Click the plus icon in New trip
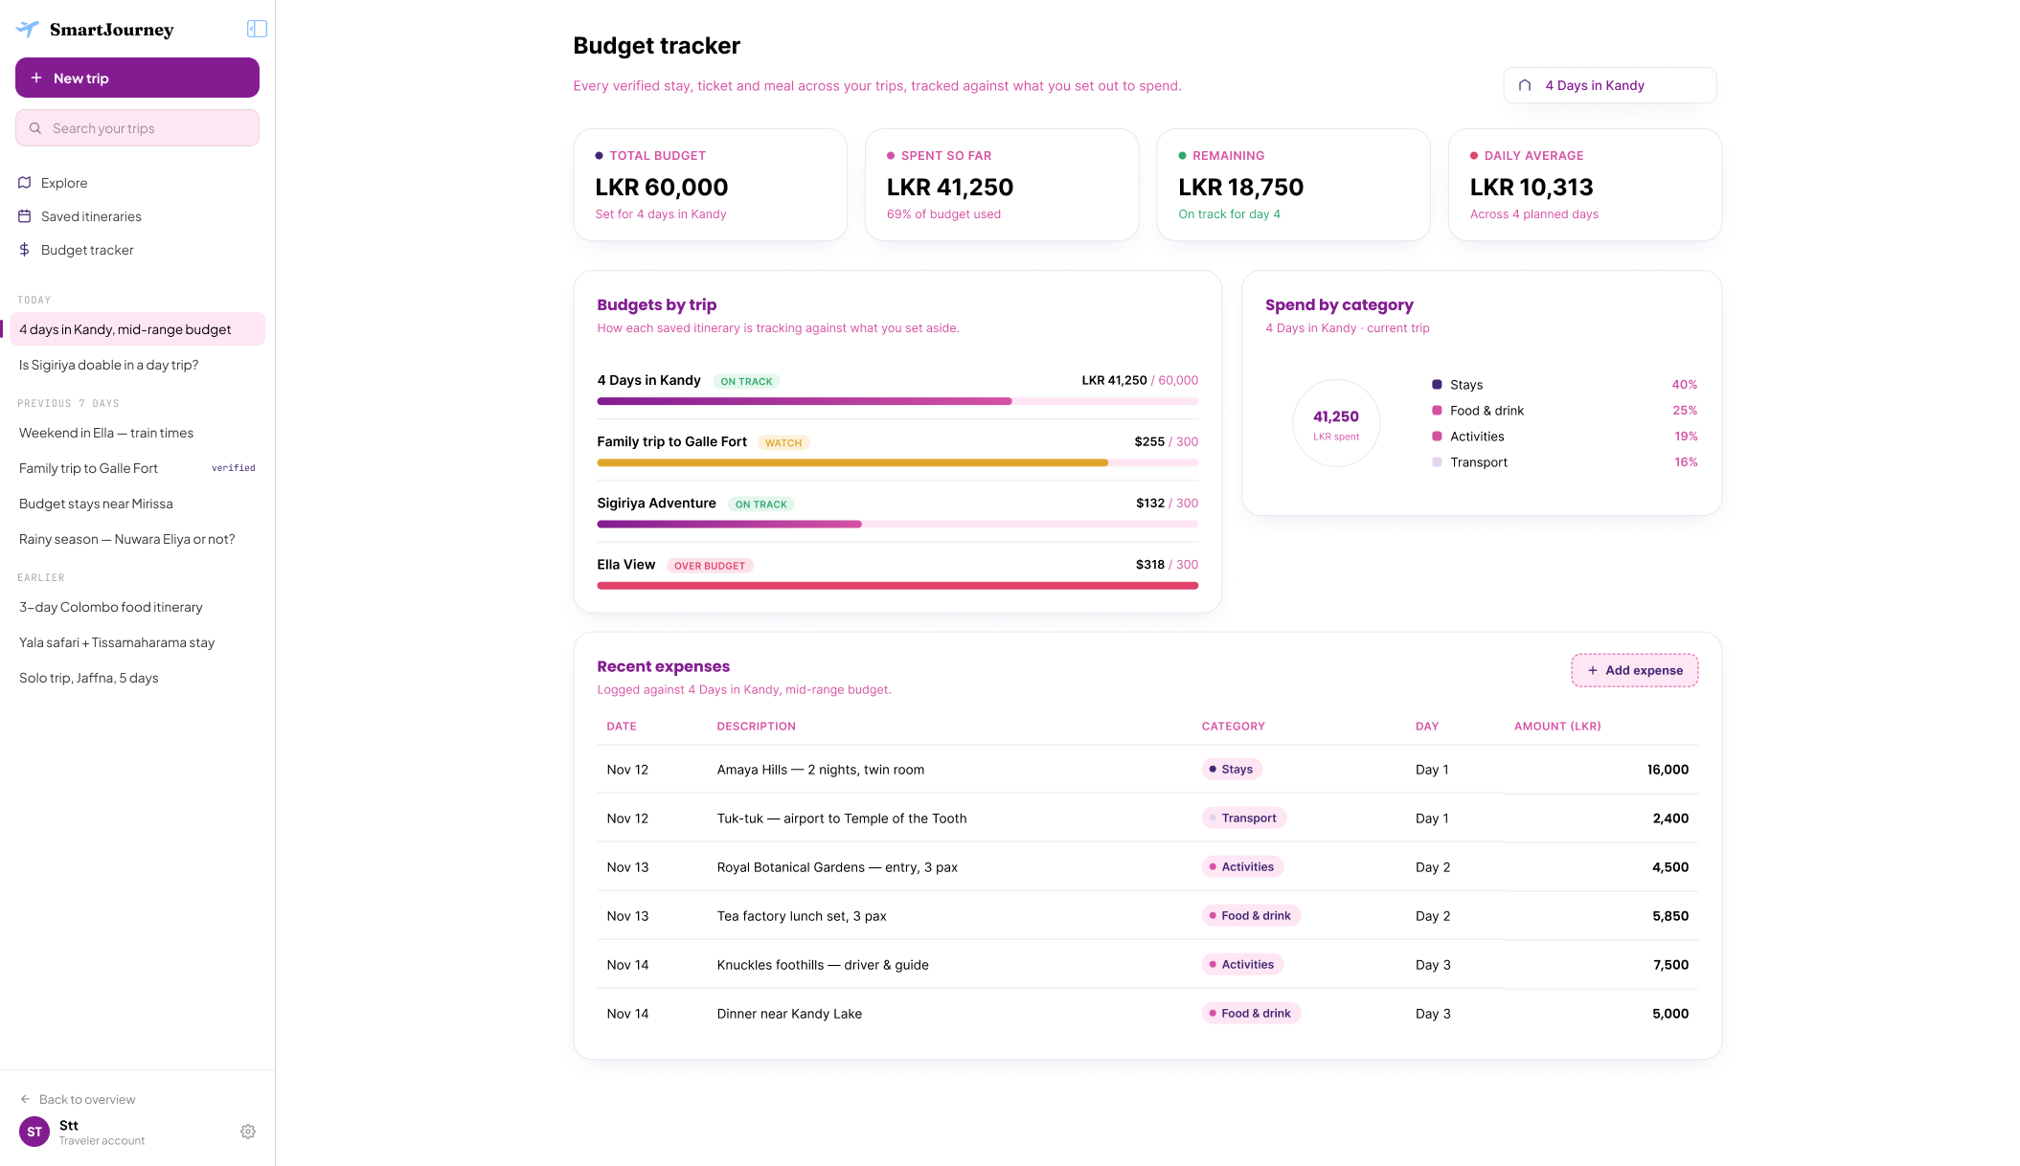Image resolution: width=2020 pixels, height=1166 pixels. (36, 78)
